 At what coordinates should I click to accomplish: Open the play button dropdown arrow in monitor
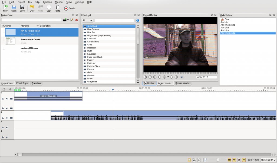click(168, 77)
